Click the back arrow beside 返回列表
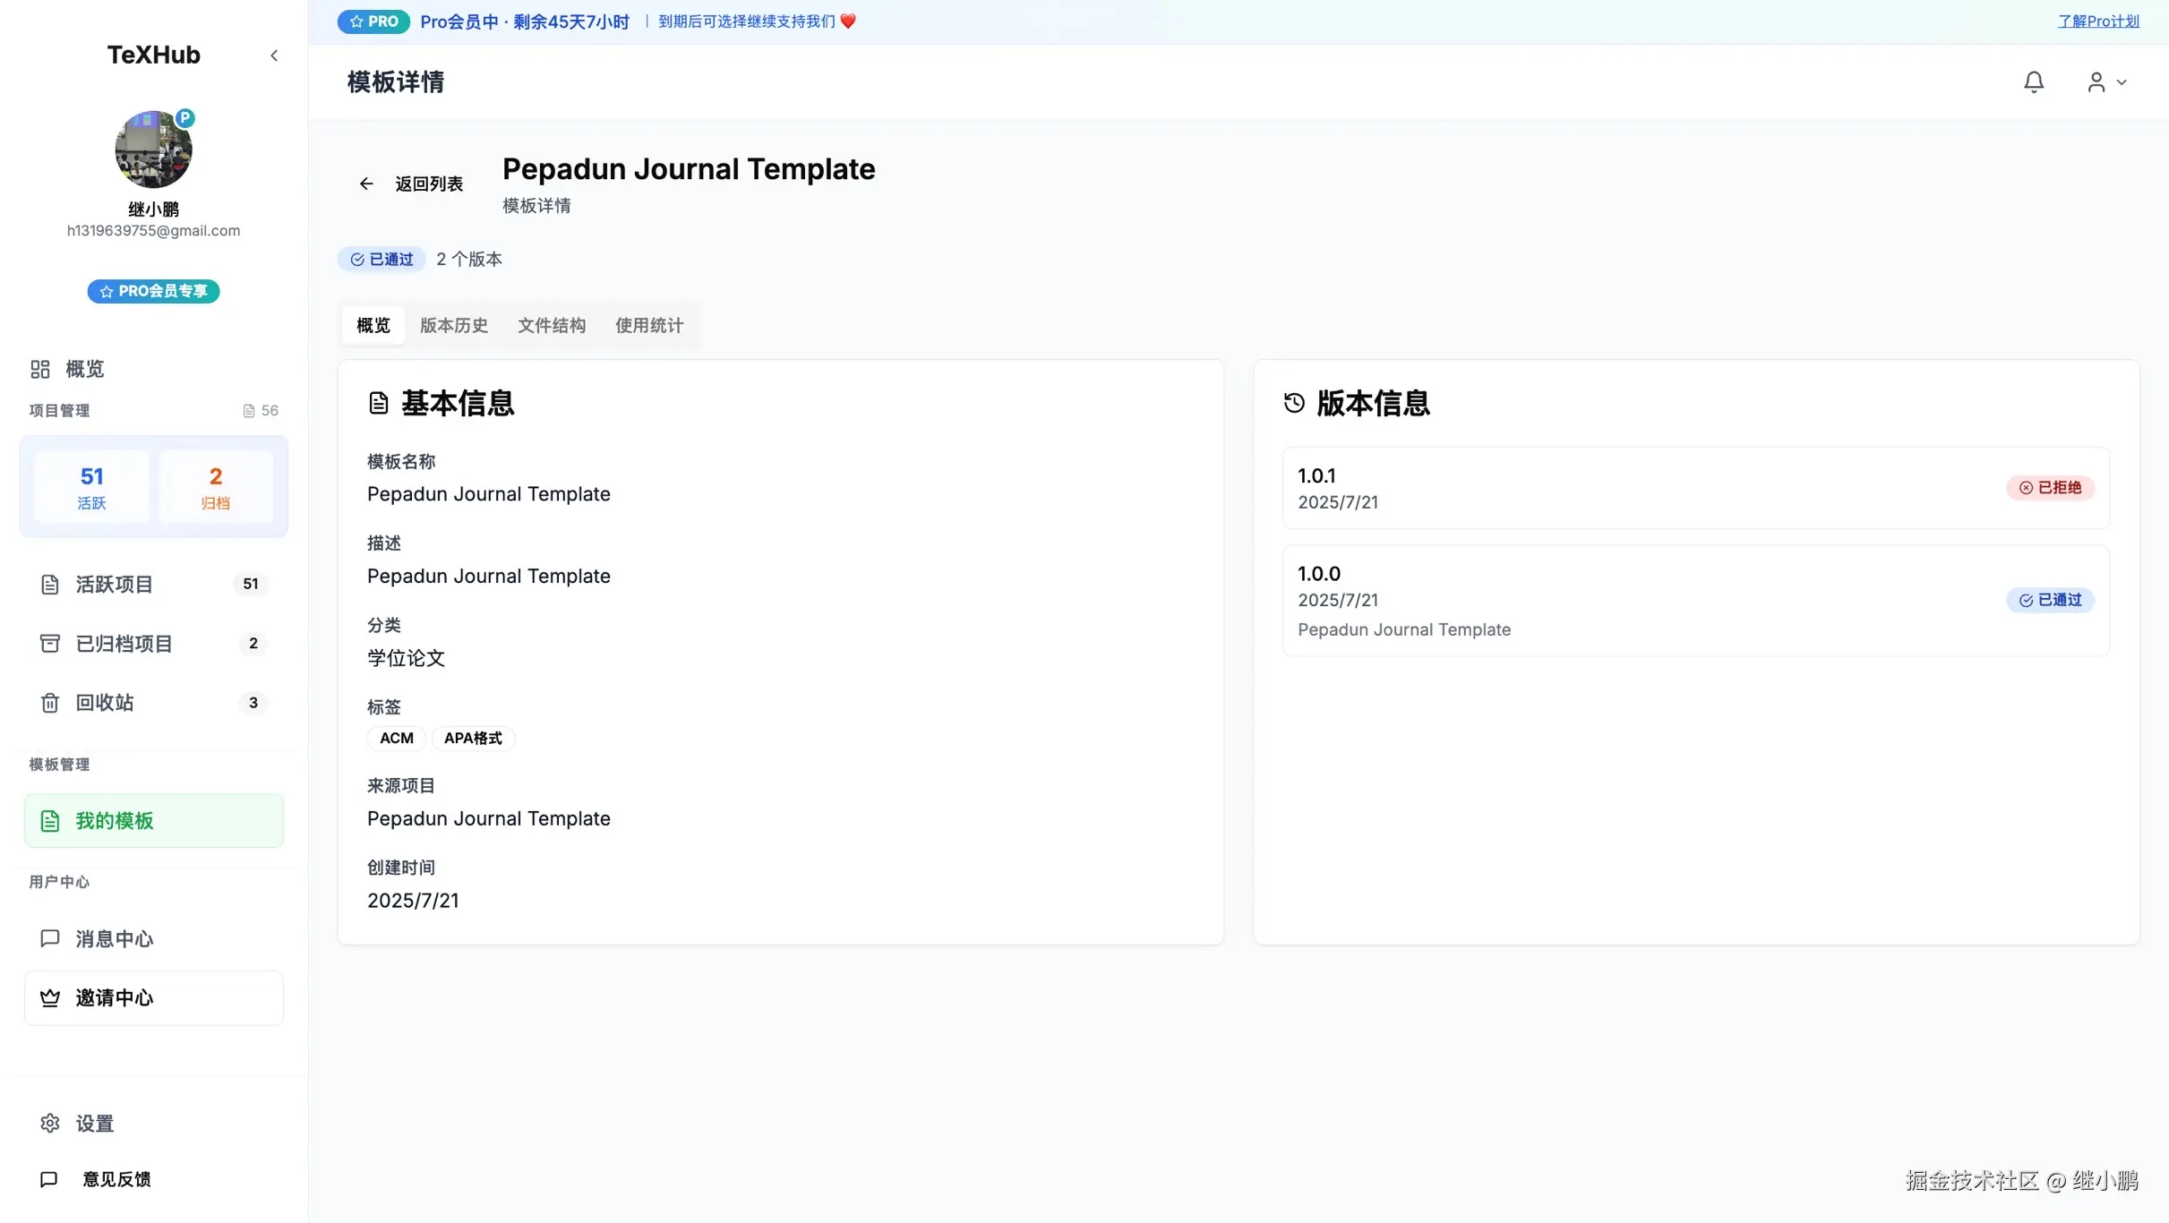Screen dimensions: 2169x1223 tap(366, 183)
